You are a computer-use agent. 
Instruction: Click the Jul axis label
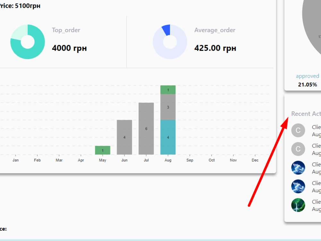146,160
